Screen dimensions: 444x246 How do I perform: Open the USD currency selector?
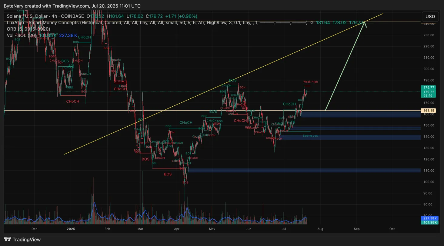click(430, 16)
